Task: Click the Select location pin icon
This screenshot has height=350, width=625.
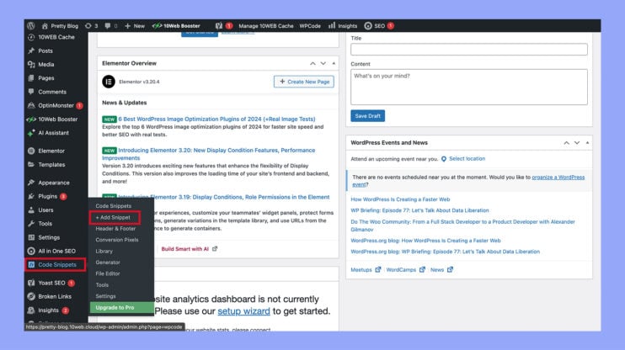Action: 444,158
